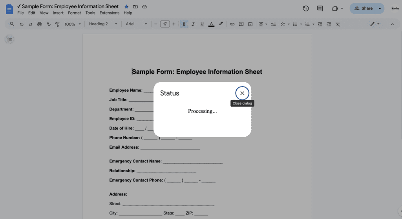Click the Relationship blank line
Viewport: 402px width, 219px height.
[x=166, y=171]
